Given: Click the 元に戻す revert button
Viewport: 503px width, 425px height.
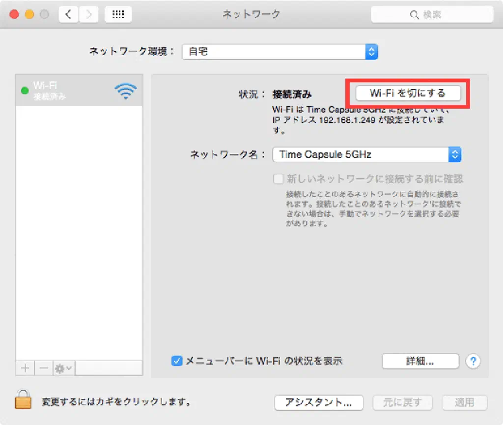Looking at the screenshot, I should click(402, 402).
